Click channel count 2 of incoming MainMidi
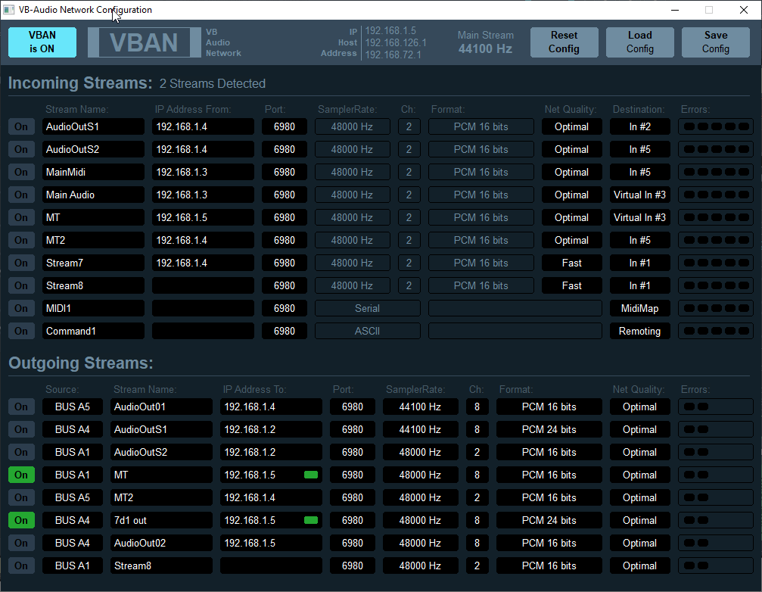762x592 pixels. tap(409, 172)
